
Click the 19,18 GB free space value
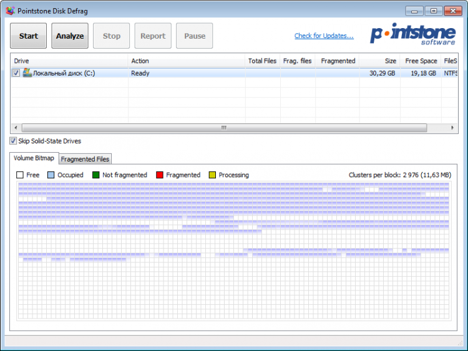tap(424, 73)
